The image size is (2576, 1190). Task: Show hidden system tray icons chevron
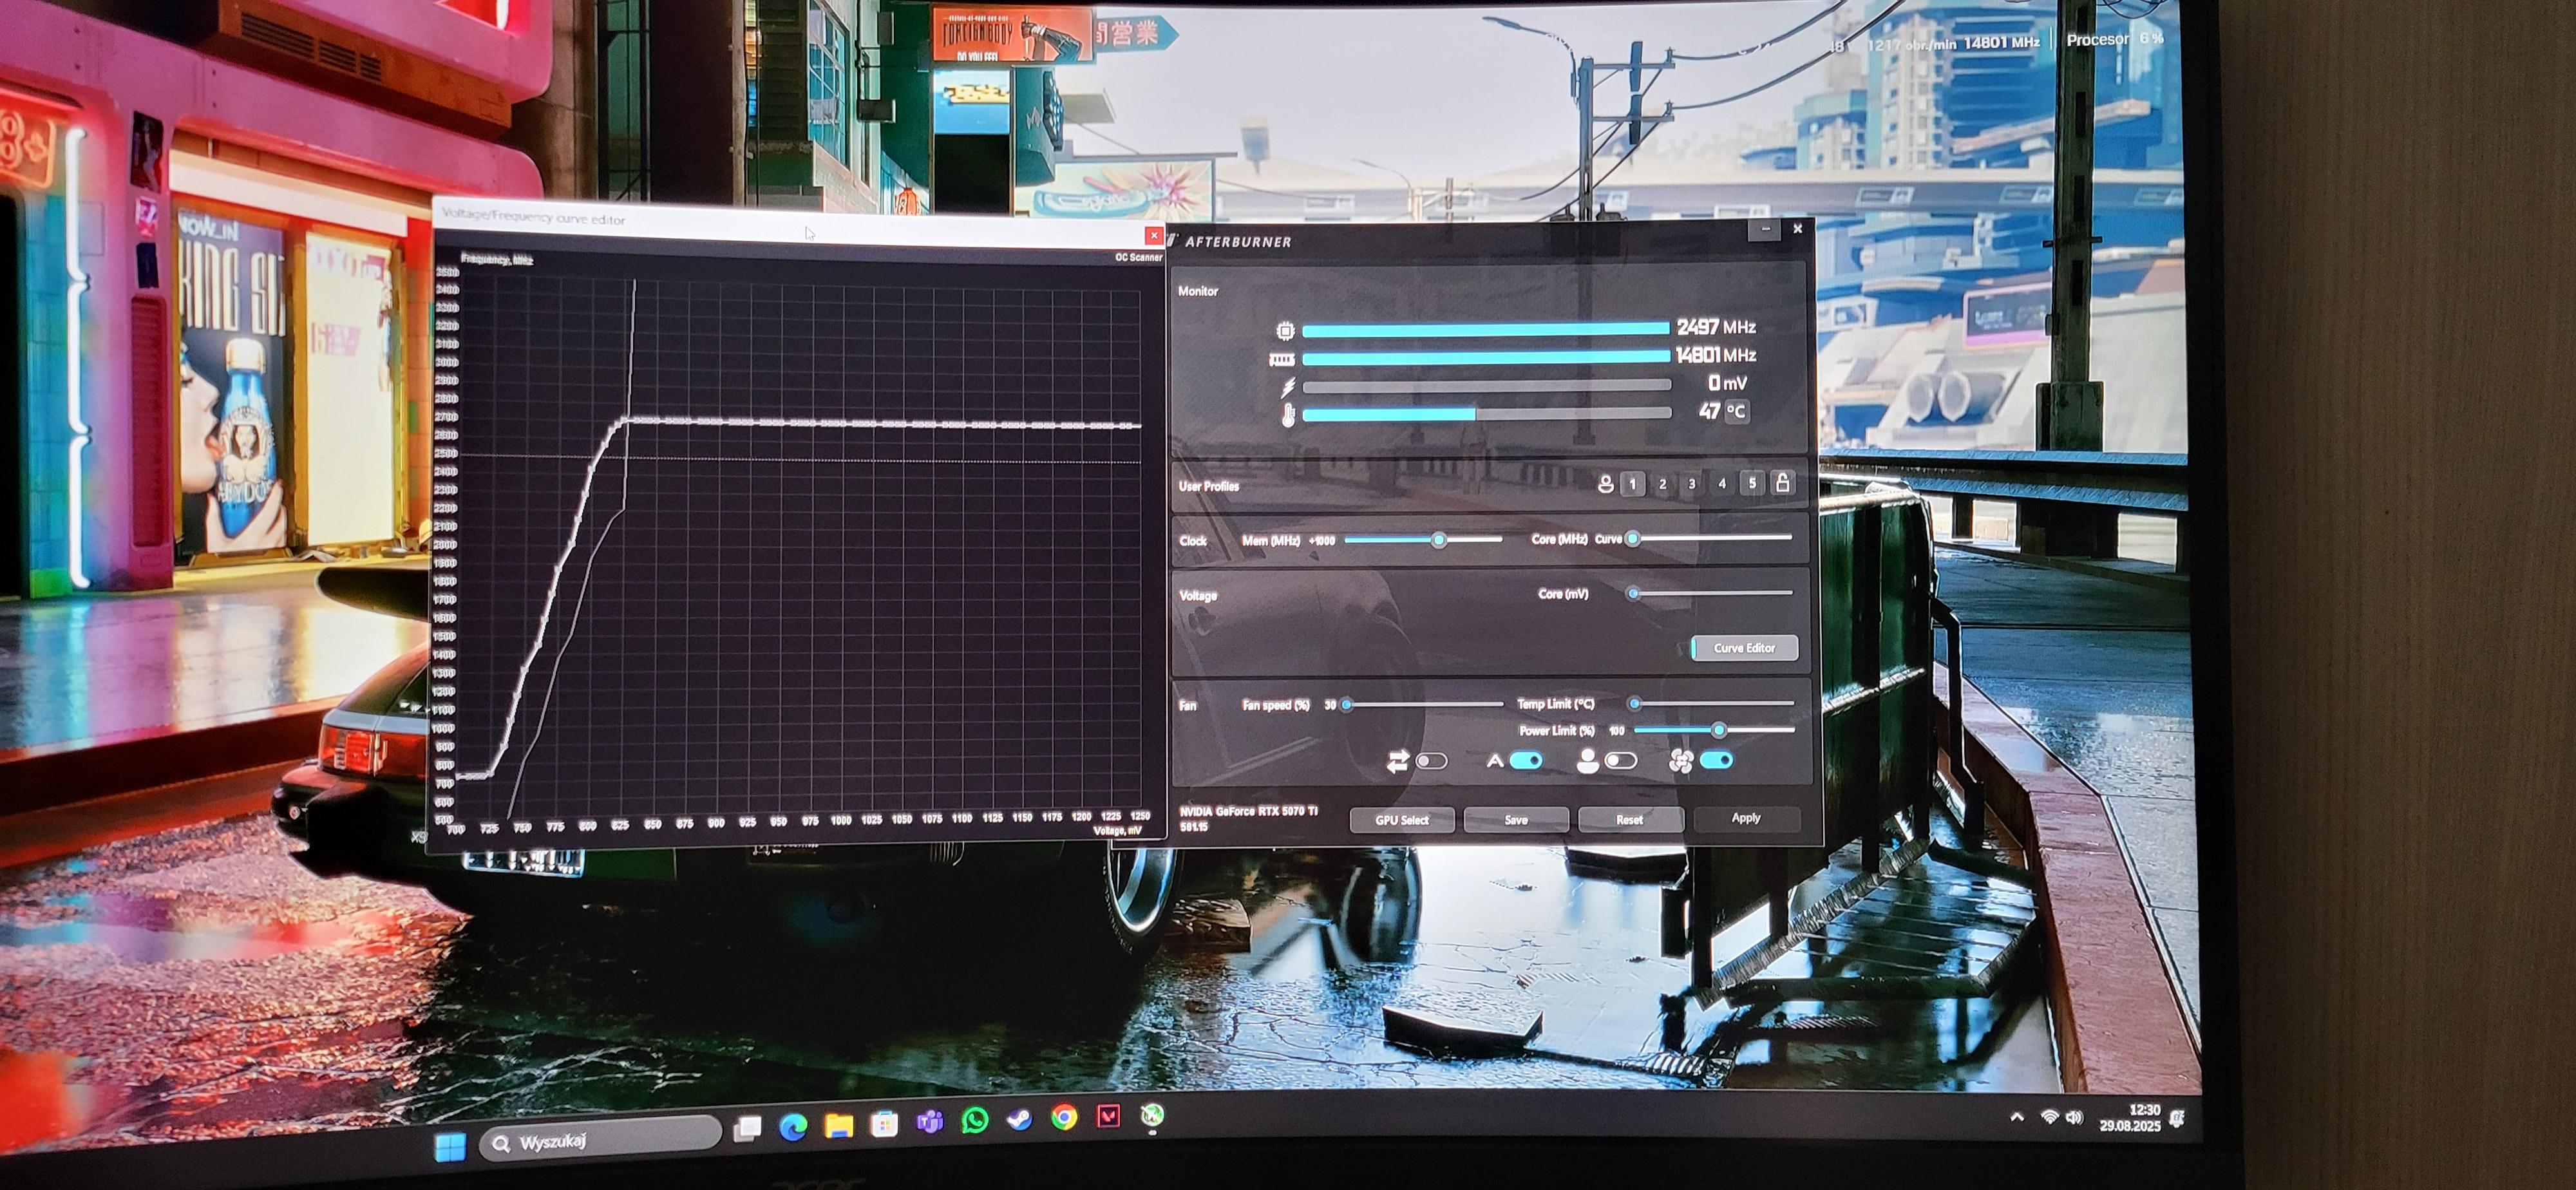coord(2016,1117)
